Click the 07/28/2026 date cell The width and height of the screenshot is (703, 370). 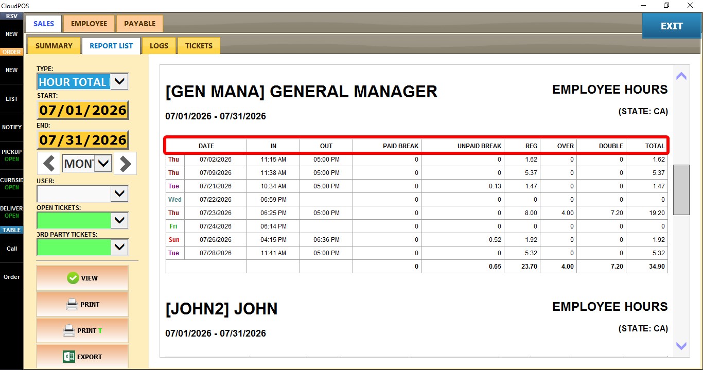[x=216, y=253]
